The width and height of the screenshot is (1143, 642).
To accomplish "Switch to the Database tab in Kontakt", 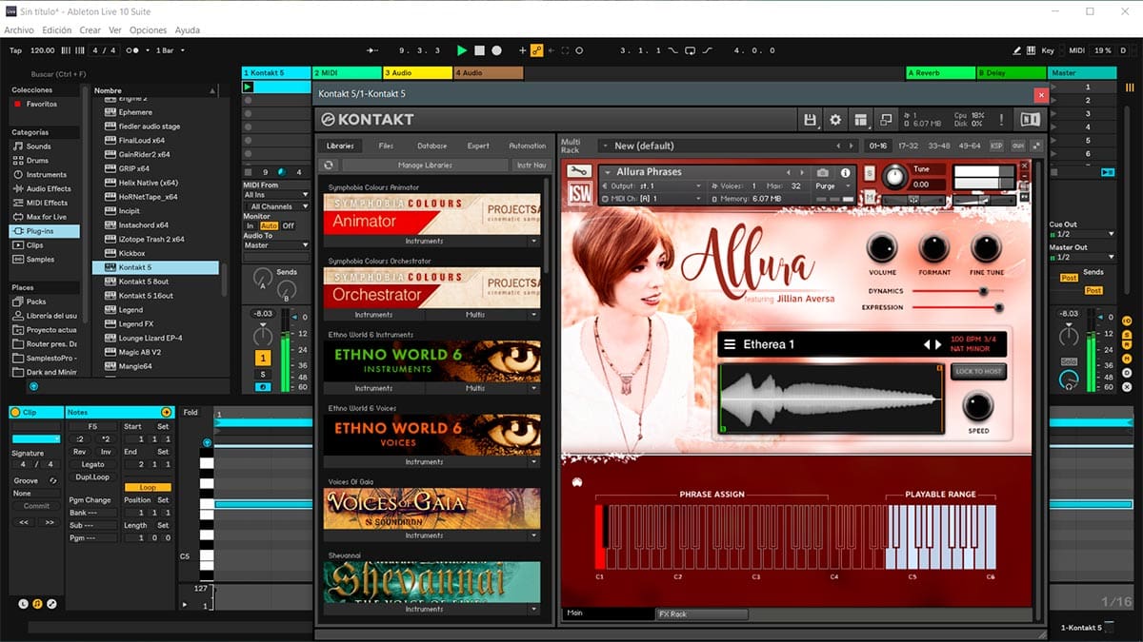I will pos(431,146).
